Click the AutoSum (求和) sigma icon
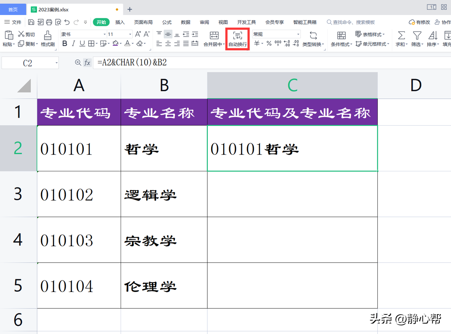This screenshot has height=334, width=451. pos(401,36)
